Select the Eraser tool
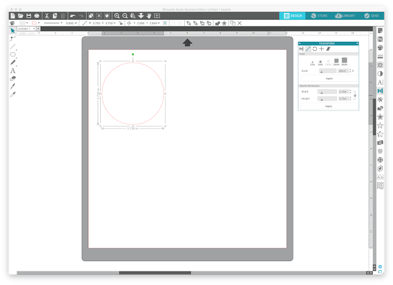This screenshot has height=285, width=393. tap(13, 79)
